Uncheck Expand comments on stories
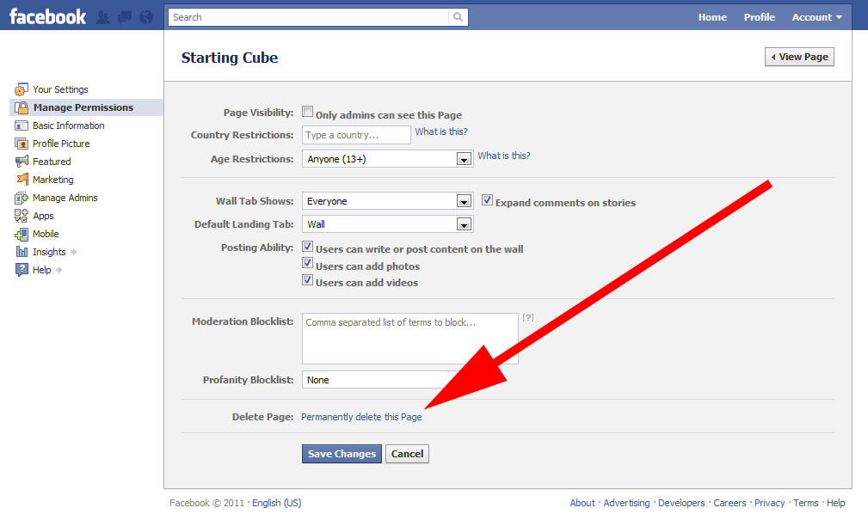The height and width of the screenshot is (520, 868). tap(488, 200)
